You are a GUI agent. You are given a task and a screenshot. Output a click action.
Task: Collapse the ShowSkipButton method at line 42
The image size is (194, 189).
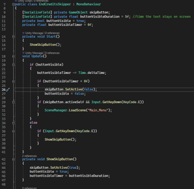pos(13,160)
